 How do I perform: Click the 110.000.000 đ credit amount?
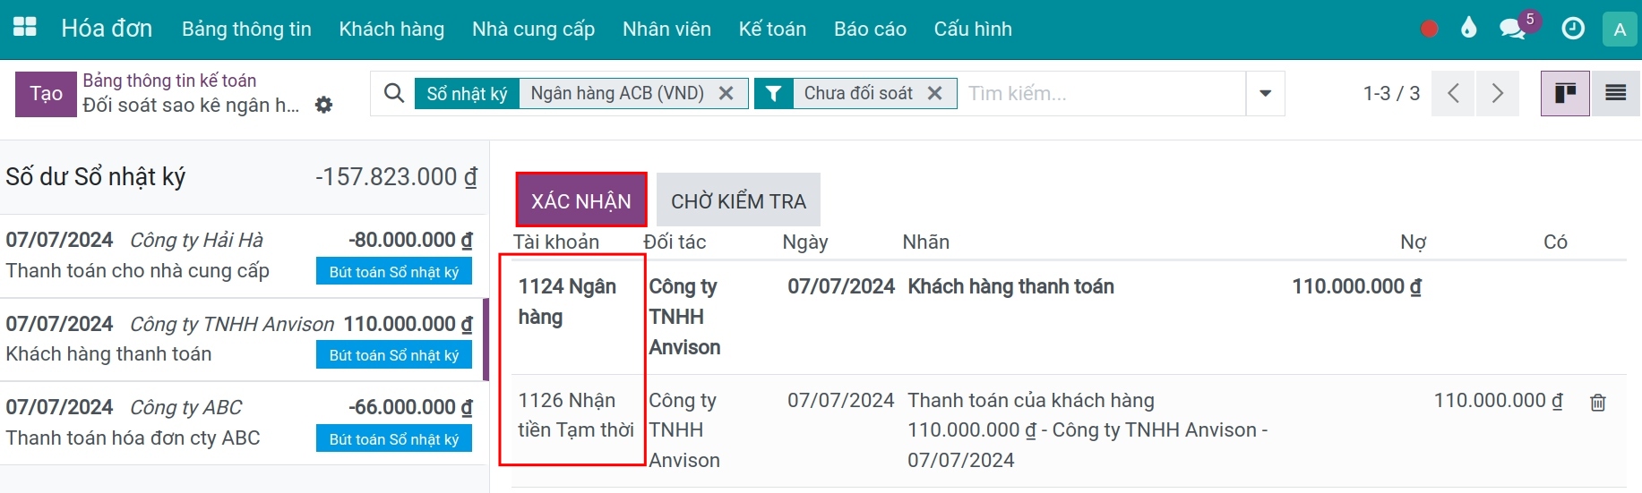tap(1498, 400)
